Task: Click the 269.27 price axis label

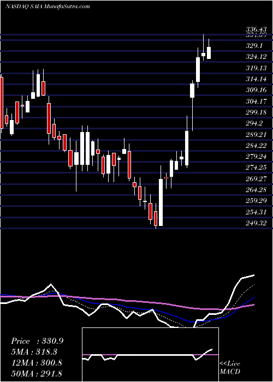Action: [x=256, y=180]
